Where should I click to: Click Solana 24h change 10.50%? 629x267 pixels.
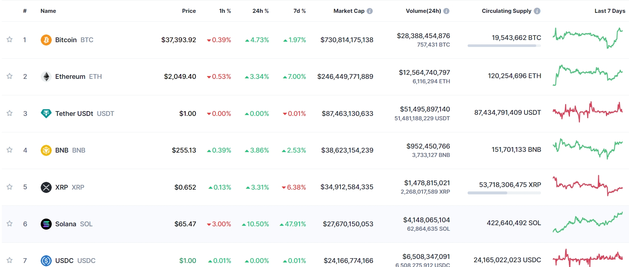pyautogui.click(x=255, y=224)
